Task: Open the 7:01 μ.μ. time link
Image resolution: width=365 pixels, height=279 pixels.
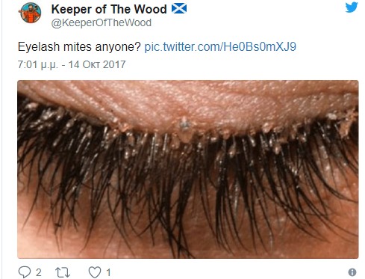Action: (x=37, y=64)
